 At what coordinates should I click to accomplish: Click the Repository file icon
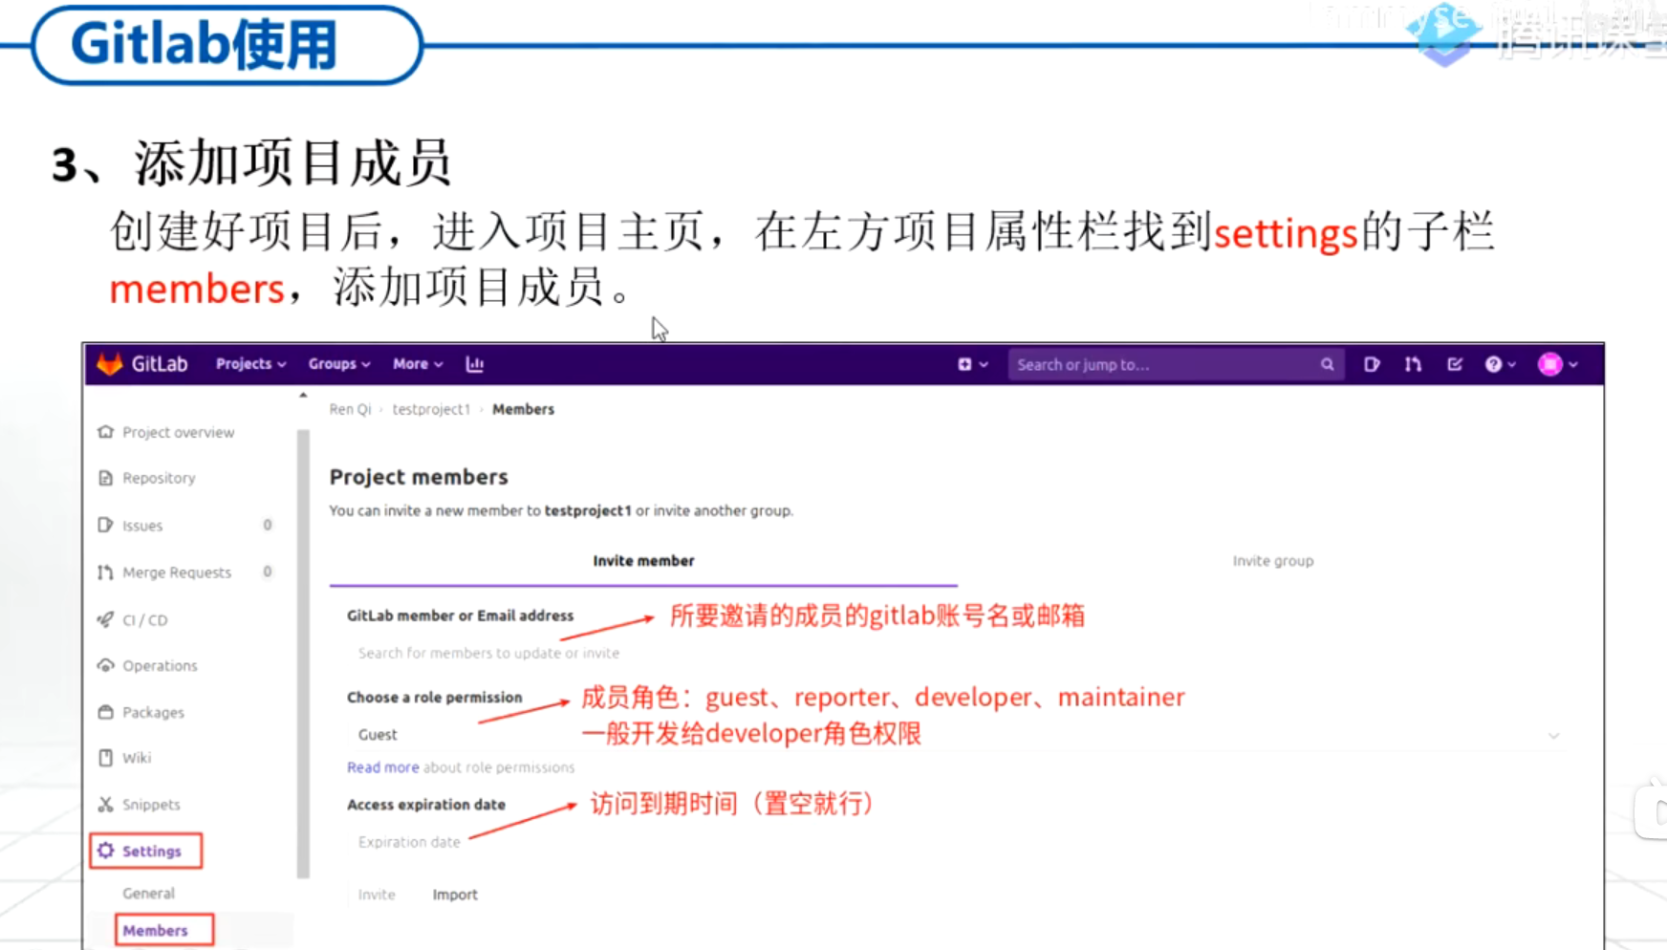[105, 478]
